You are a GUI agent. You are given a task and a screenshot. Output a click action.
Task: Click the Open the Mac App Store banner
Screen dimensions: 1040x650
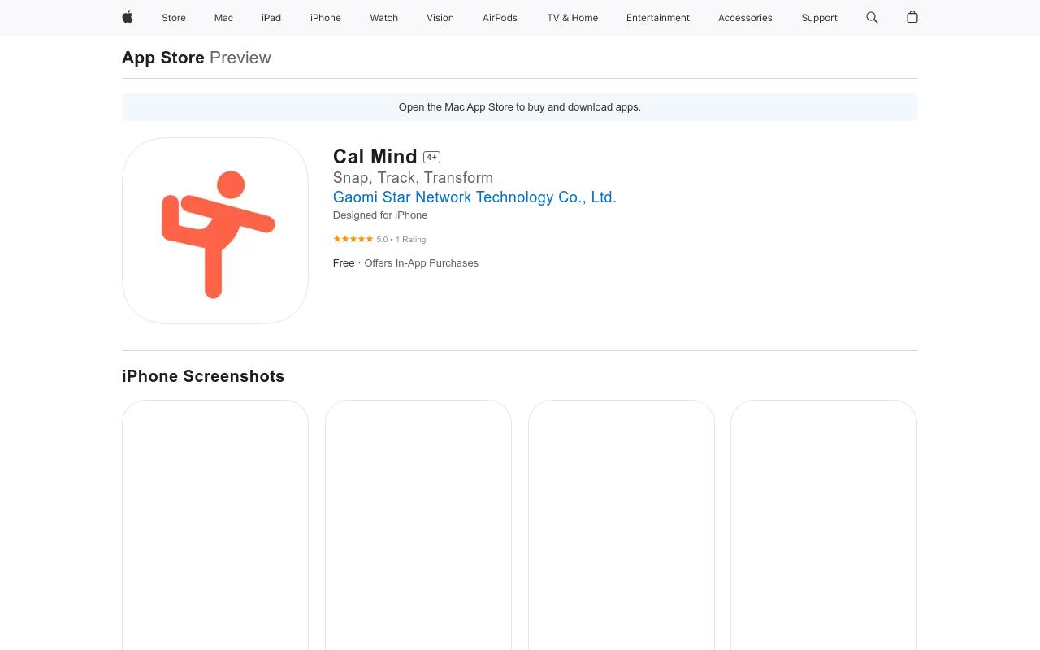[x=520, y=107]
